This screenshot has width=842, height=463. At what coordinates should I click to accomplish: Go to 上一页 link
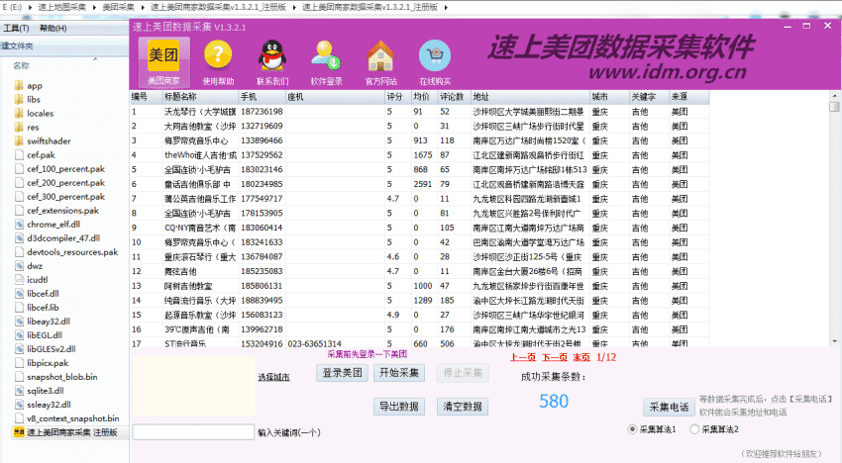[522, 357]
